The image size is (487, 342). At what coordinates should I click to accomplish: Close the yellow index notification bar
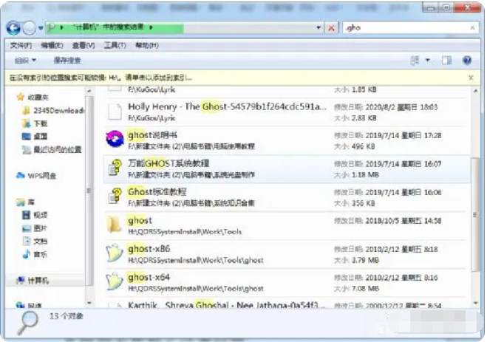pyautogui.click(x=471, y=77)
